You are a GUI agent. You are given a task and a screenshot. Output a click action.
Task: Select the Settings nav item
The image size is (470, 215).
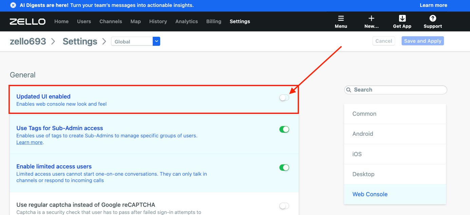240,21
